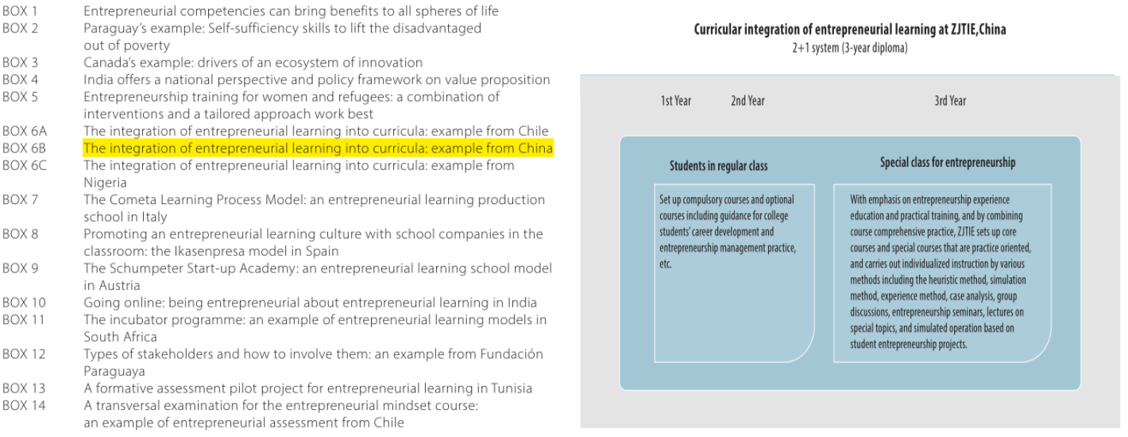The width and height of the screenshot is (1128, 437).
Task: Open the Cometa Learning Process Model entry
Action: [314, 200]
